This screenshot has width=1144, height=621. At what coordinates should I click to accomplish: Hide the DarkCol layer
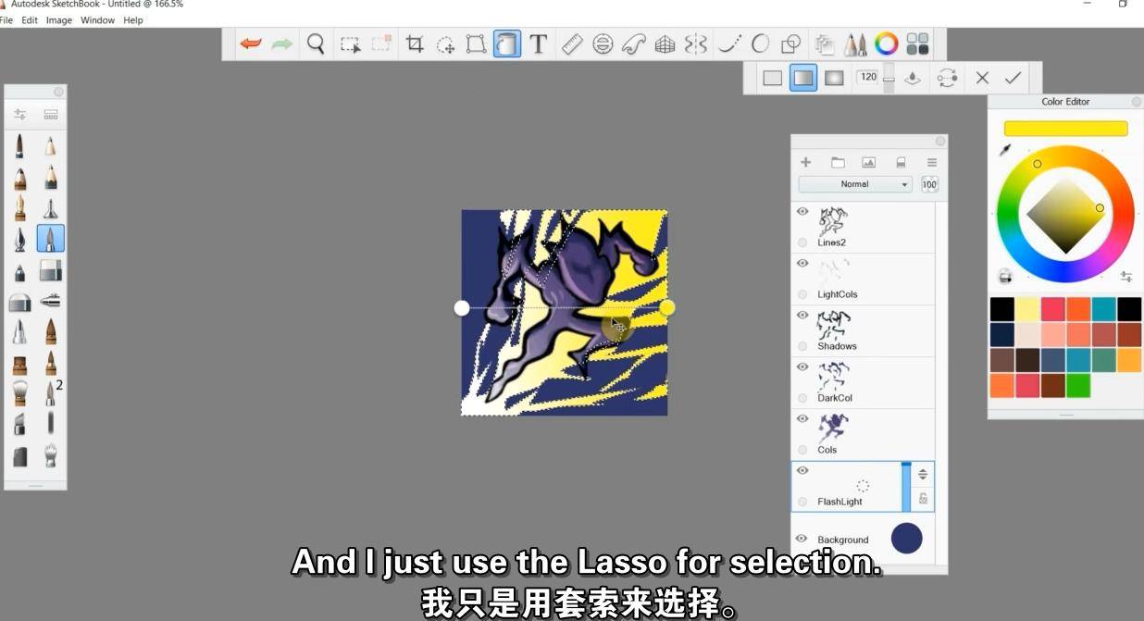pyautogui.click(x=802, y=366)
